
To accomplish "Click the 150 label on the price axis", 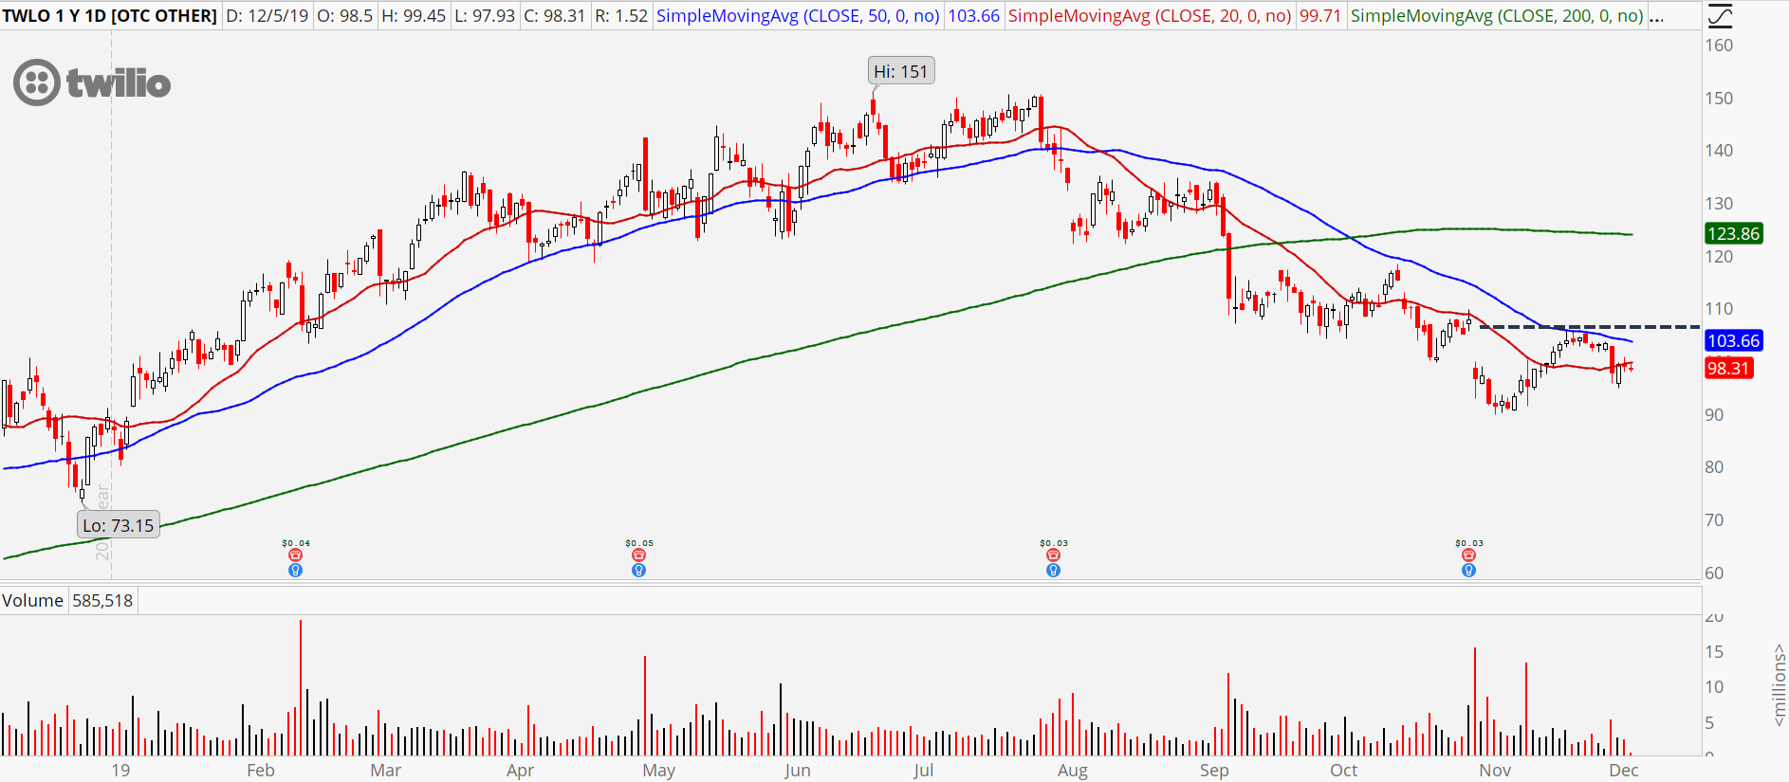I will pos(1718,98).
